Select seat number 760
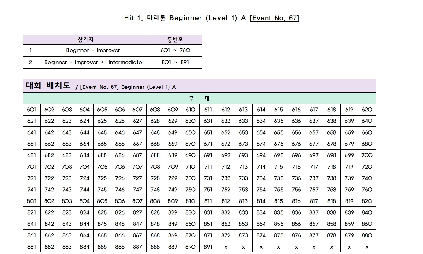This screenshot has height=254, width=423. coord(367,190)
